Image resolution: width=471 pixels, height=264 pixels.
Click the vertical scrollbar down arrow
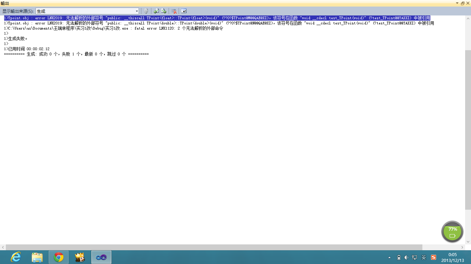[x=468, y=242]
